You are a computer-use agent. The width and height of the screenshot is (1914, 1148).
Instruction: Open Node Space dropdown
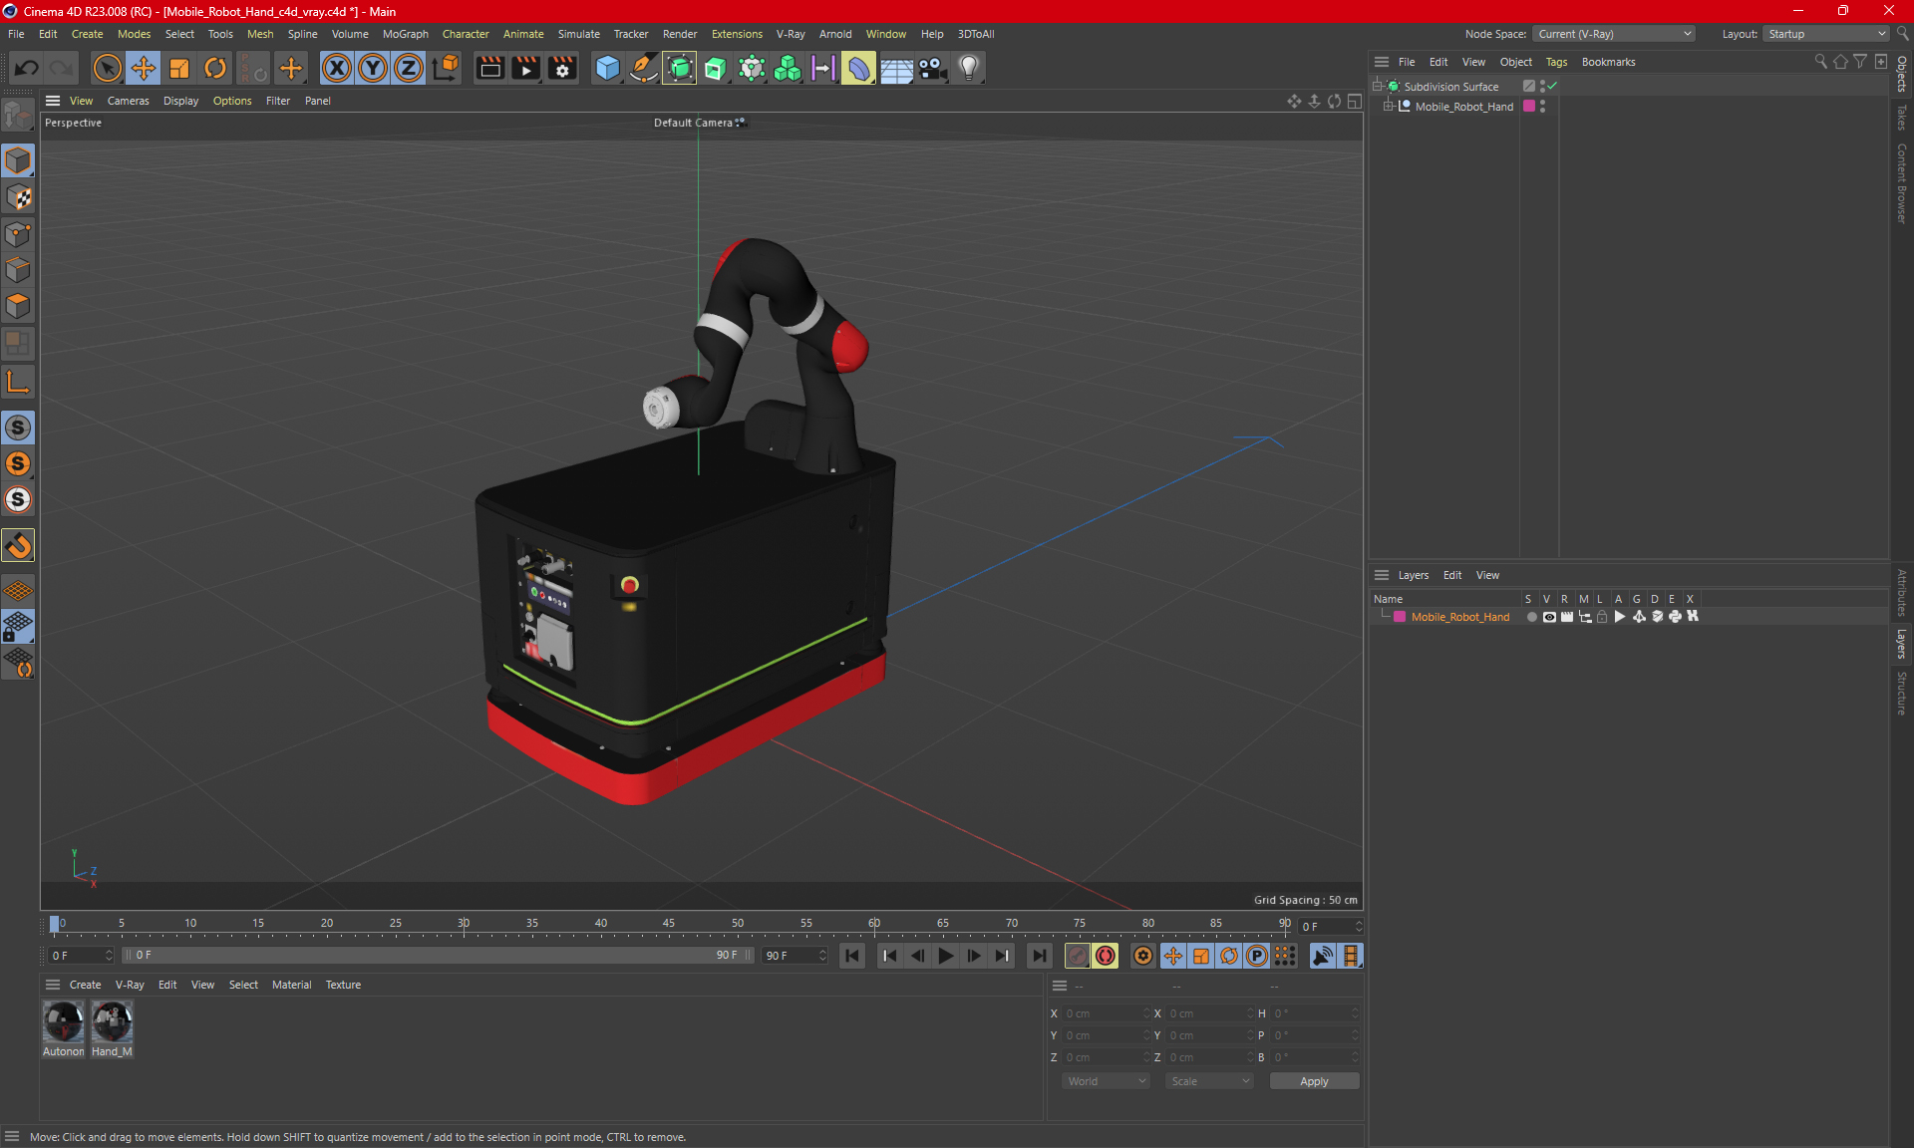(1614, 34)
